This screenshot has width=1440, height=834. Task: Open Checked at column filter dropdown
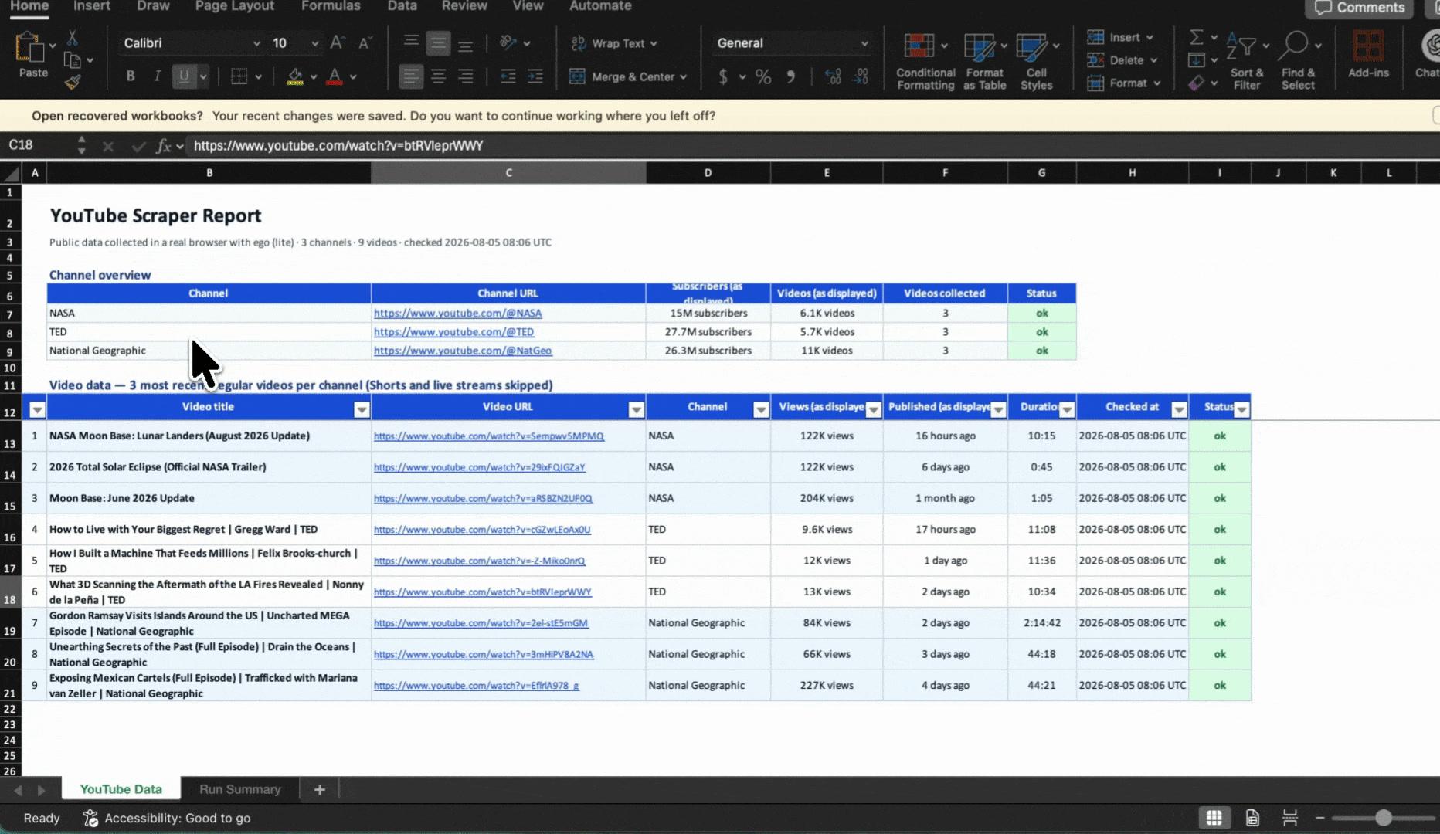(x=1179, y=410)
